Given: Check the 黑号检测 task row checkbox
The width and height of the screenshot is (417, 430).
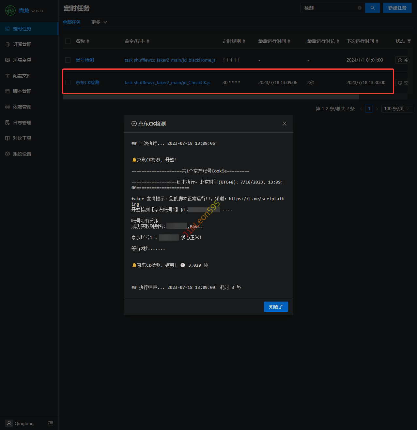Looking at the screenshot, I should [x=68, y=60].
